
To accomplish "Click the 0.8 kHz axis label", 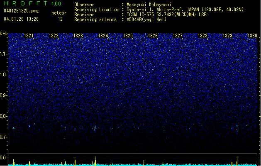I will pyautogui.click(x=4, y=116).
